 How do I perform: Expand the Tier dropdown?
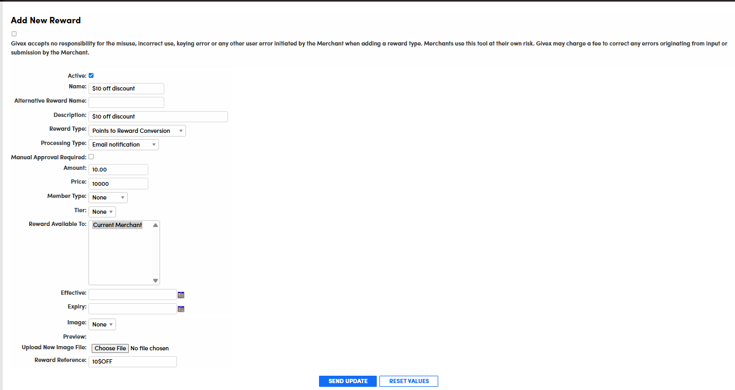pyautogui.click(x=102, y=212)
